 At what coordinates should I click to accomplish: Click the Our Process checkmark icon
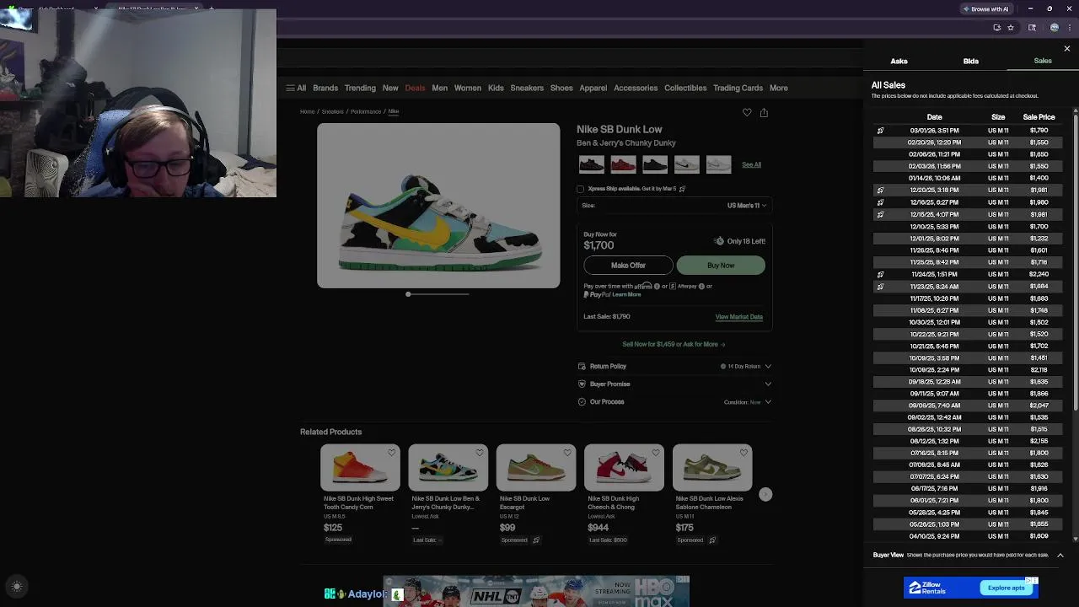[x=582, y=401]
